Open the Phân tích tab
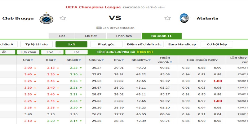Screen dimensions: 248x124 124,36
